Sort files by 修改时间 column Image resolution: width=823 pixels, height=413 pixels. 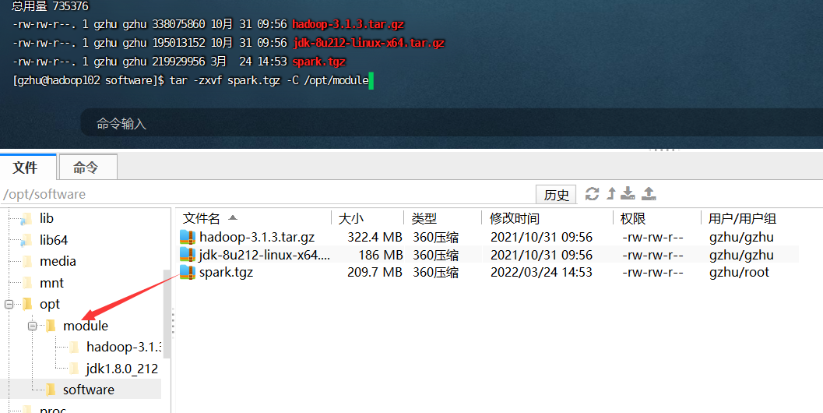click(x=515, y=218)
